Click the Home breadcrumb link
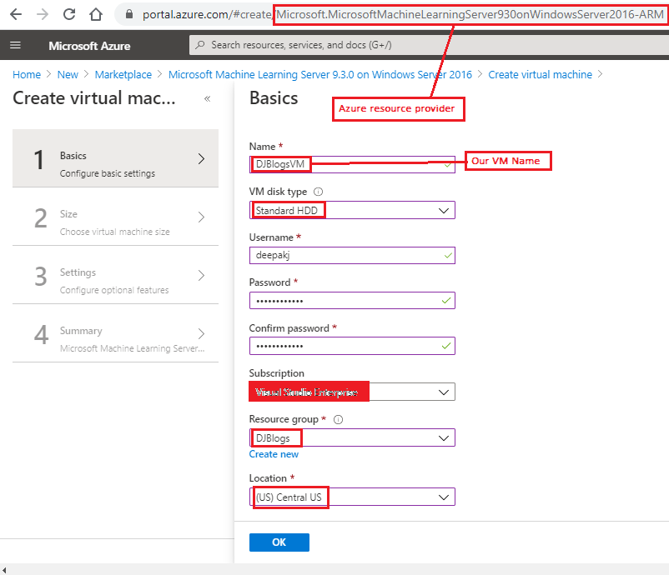 tap(27, 75)
